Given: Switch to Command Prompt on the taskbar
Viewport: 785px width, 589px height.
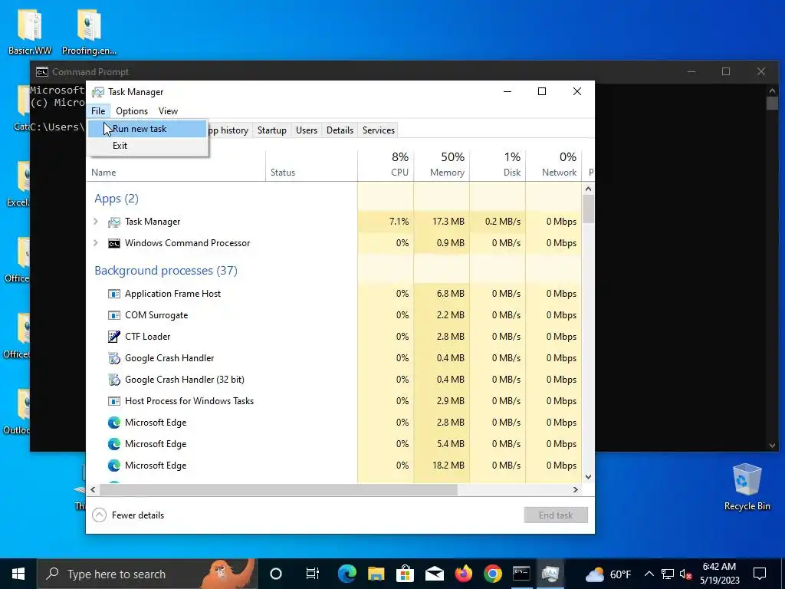Looking at the screenshot, I should click(x=521, y=574).
